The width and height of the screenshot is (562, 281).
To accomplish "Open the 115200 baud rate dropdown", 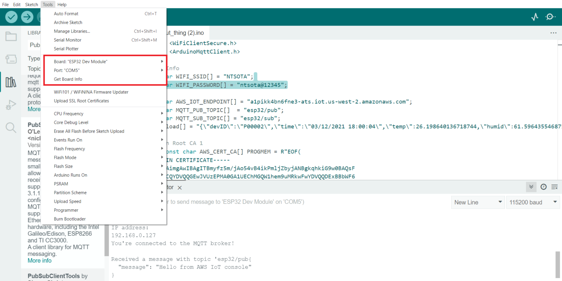I will 533,202.
